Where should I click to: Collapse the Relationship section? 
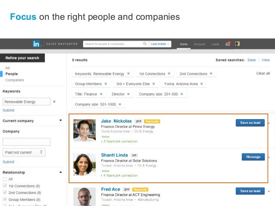click(x=60, y=172)
